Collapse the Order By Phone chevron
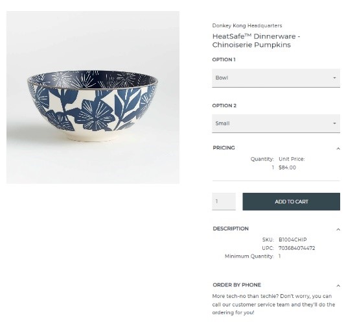The height and width of the screenshot is (335, 357). 338,286
